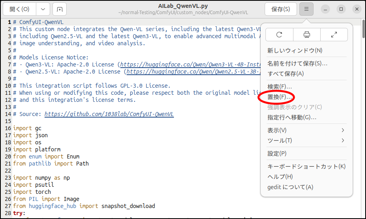Select 置換(F)… from the menu

[x=280, y=97]
